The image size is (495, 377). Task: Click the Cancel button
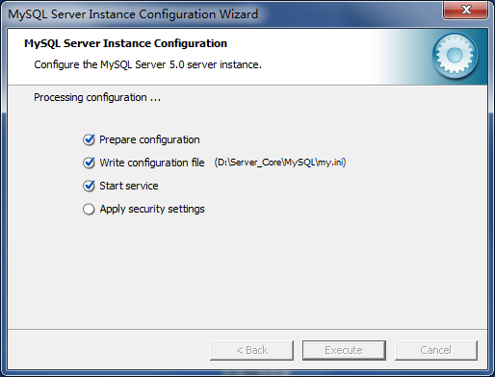coord(436,350)
